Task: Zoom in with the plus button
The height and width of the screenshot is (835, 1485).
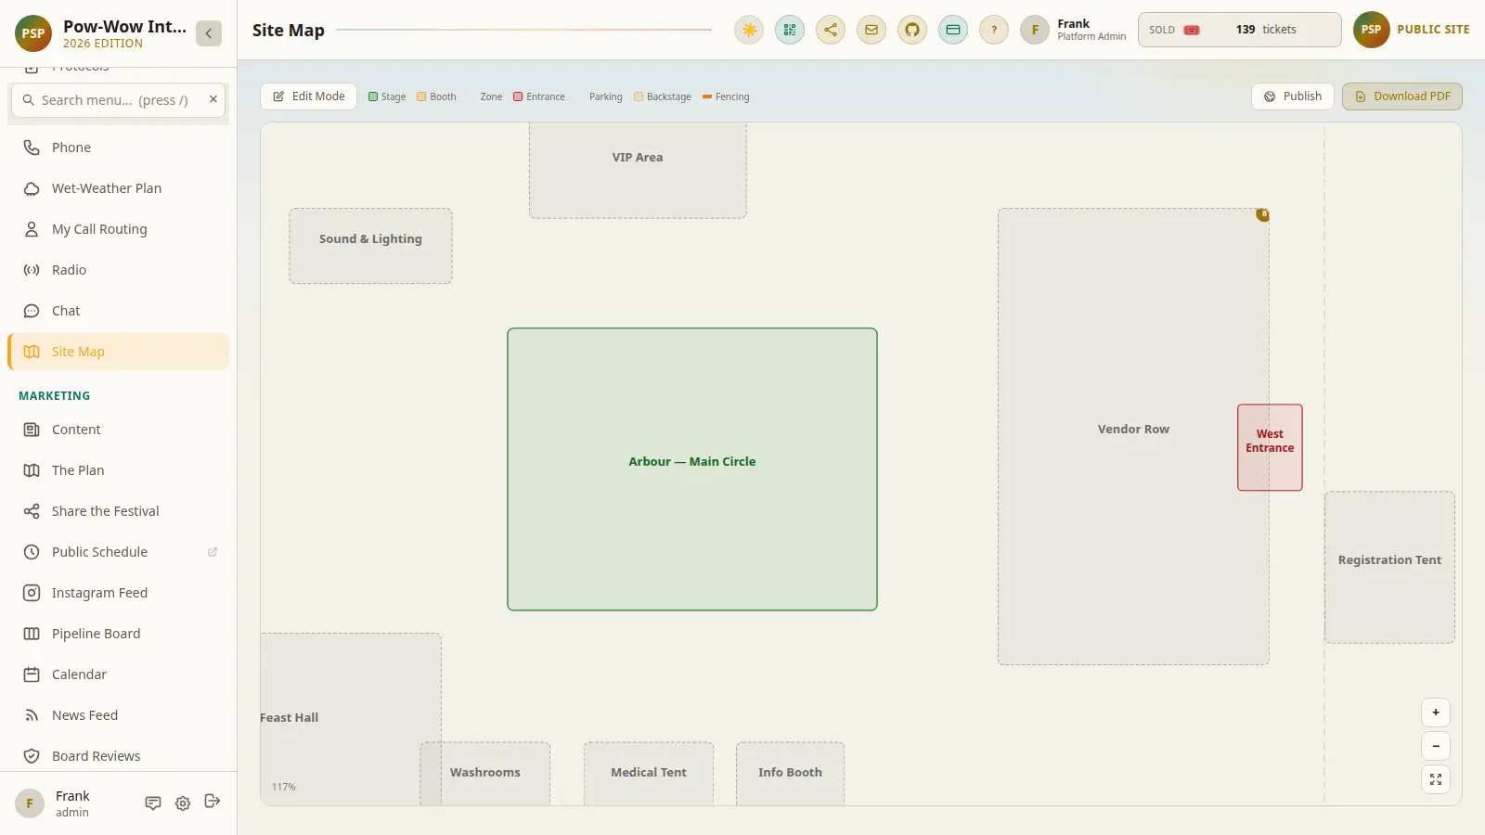Action: click(x=1436, y=713)
